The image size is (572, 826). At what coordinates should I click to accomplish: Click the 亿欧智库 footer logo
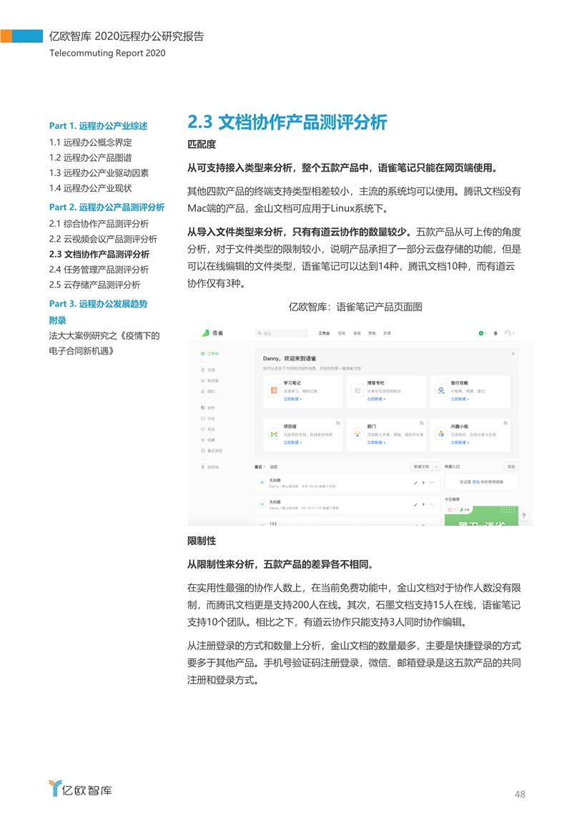(80, 789)
